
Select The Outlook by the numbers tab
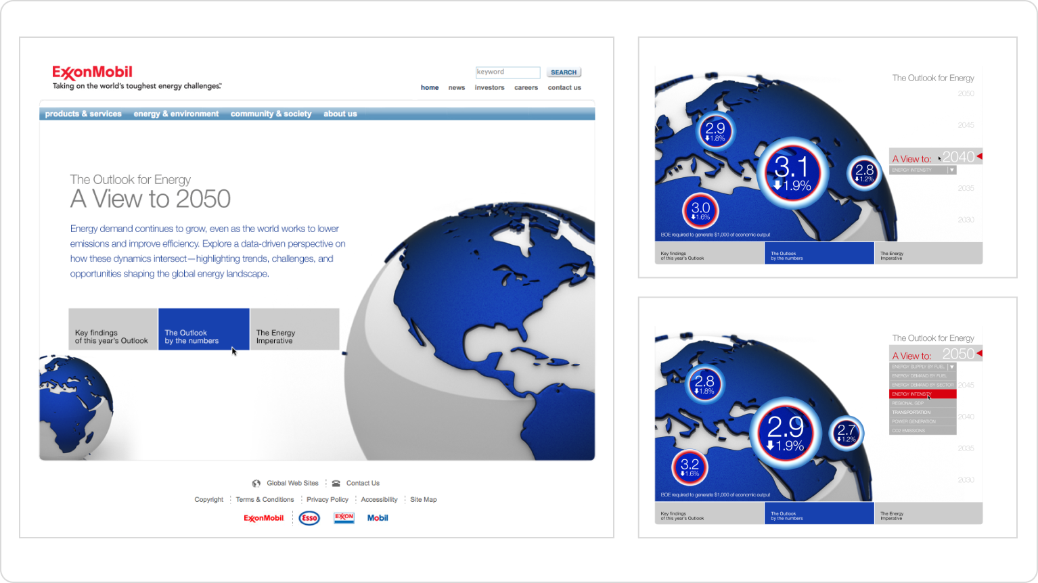(x=204, y=329)
